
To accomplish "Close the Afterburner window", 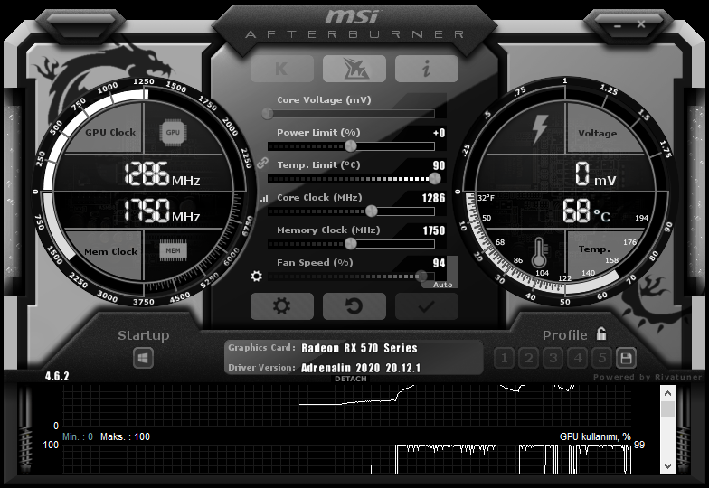I will tap(641, 23).
